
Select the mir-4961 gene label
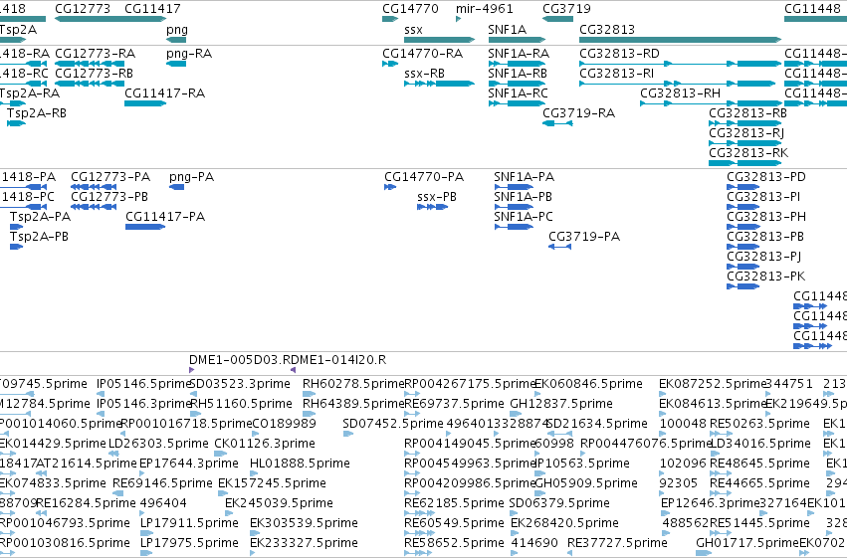(485, 9)
